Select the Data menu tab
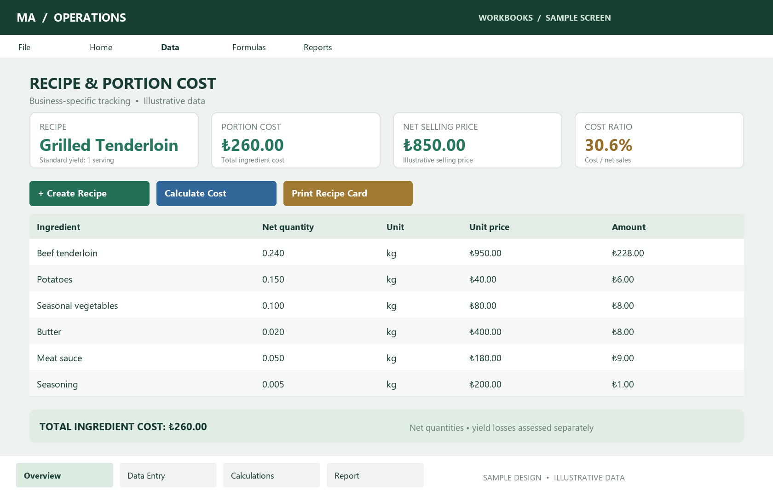Viewport: 773px width, 497px height. coord(170,47)
